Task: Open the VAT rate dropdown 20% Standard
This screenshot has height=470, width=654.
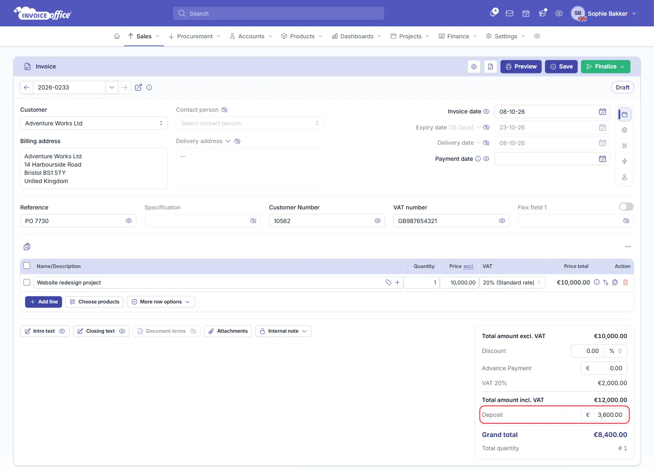Action: pos(512,283)
